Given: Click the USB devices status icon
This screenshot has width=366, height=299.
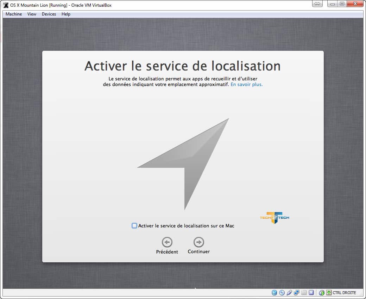Looking at the screenshot, I should 289,292.
